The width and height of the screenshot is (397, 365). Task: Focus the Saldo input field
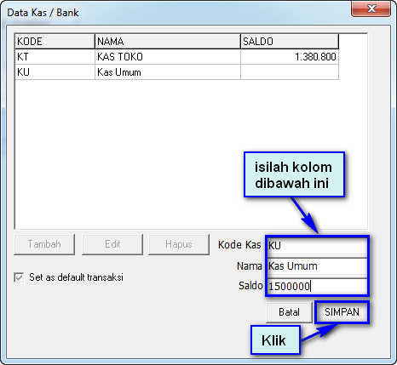pyautogui.click(x=317, y=287)
